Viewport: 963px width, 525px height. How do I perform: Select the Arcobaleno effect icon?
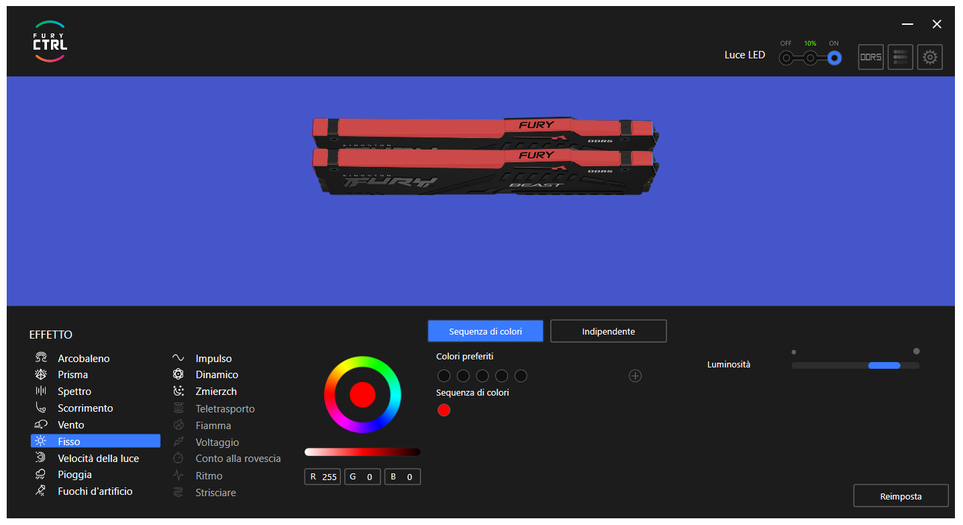tap(41, 358)
